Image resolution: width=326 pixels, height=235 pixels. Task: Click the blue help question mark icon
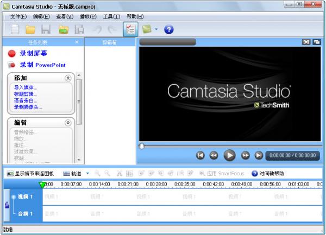(x=168, y=29)
